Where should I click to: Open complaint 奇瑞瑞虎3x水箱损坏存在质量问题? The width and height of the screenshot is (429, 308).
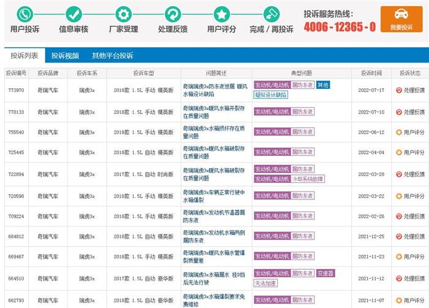(x=214, y=133)
